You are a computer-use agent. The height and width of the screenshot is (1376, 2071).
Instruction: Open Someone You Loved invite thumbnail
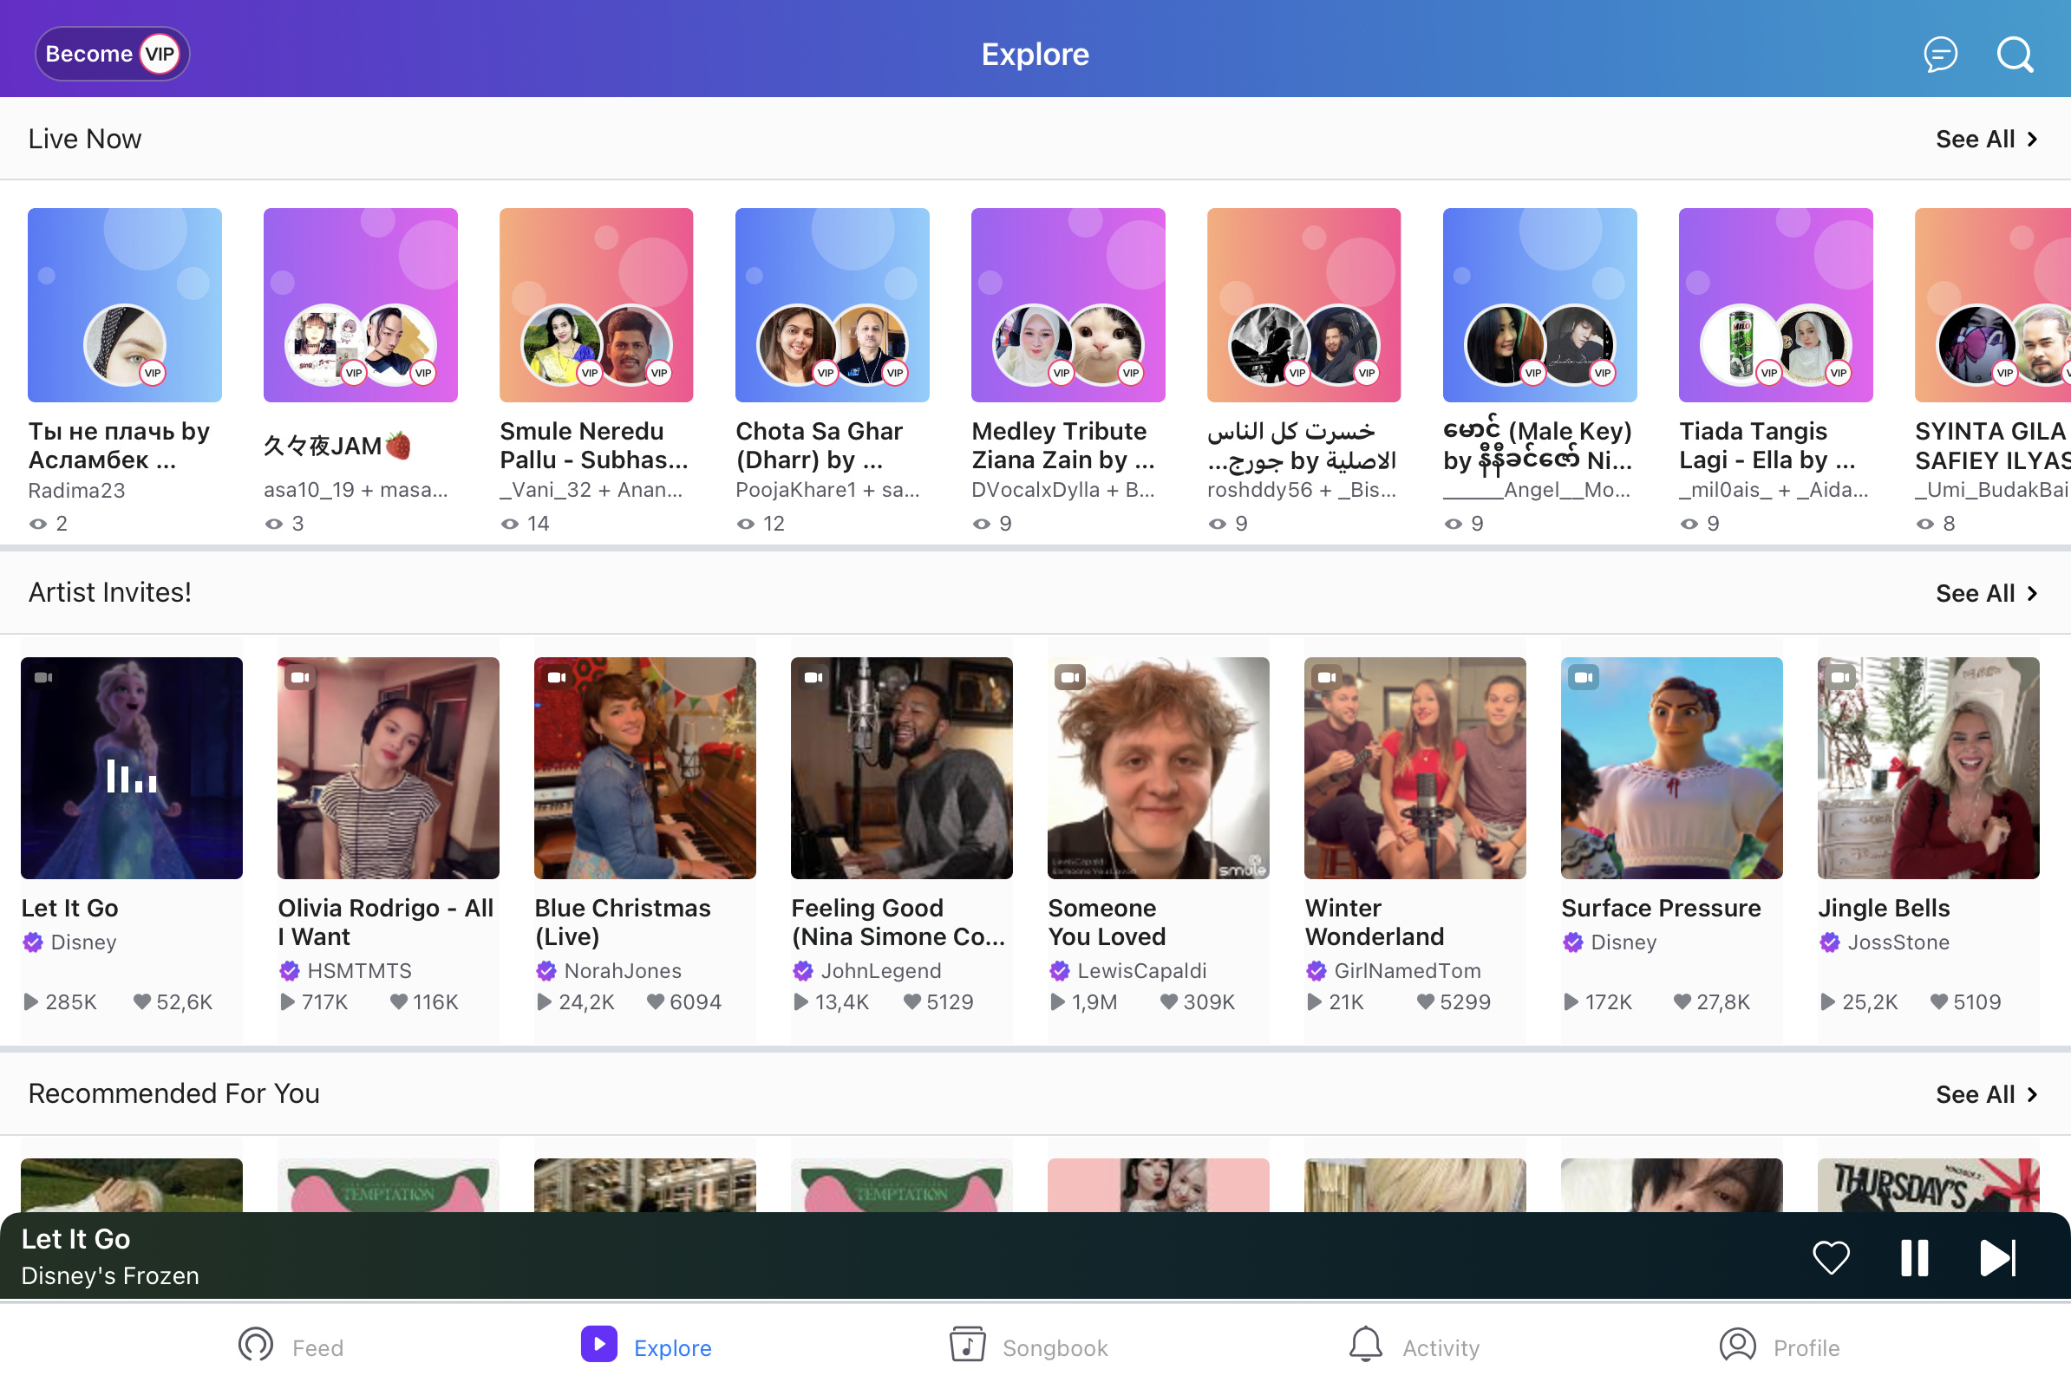pyautogui.click(x=1159, y=768)
